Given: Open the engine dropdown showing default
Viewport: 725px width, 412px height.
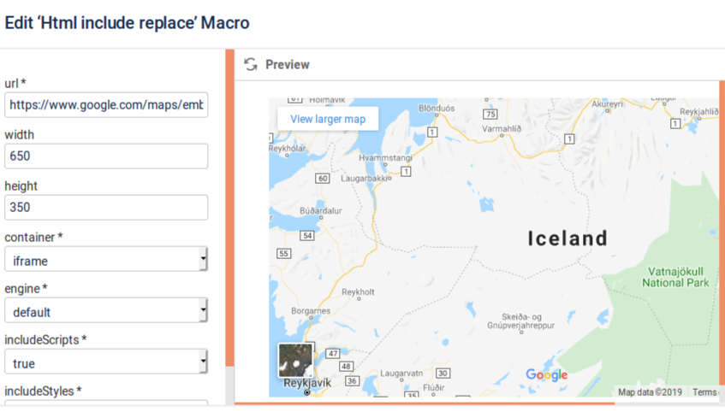Looking at the screenshot, I should pos(106,310).
